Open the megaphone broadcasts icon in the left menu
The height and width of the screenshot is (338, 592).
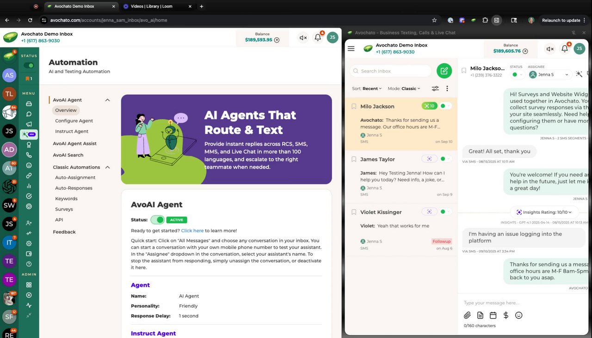click(29, 124)
